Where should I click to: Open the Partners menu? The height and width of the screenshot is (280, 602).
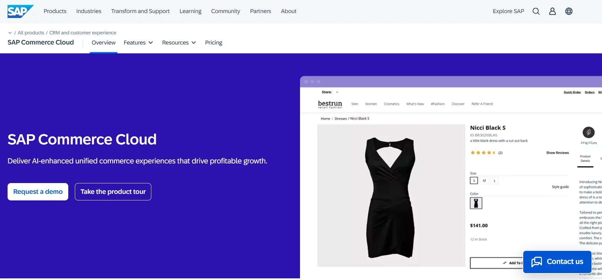point(260,11)
